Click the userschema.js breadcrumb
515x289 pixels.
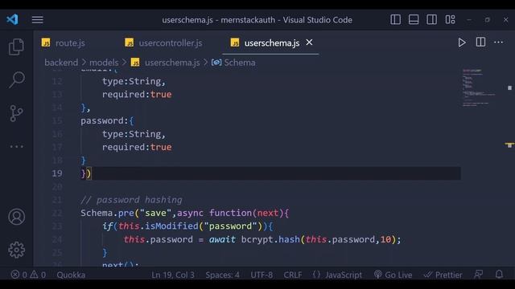coord(172,63)
